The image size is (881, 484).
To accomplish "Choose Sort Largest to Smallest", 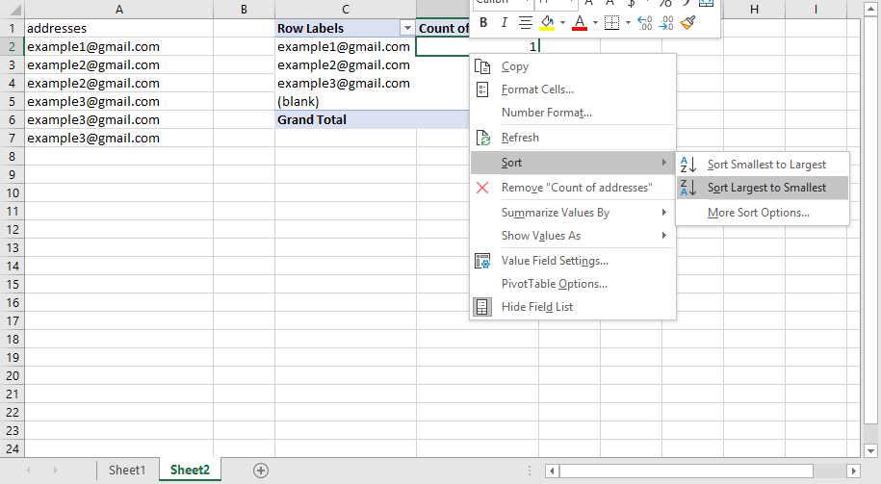I will [763, 188].
